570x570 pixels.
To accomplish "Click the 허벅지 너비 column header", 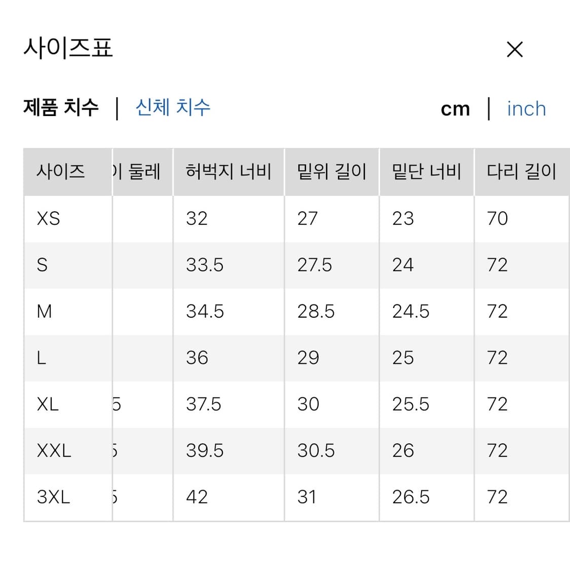I will [x=228, y=172].
